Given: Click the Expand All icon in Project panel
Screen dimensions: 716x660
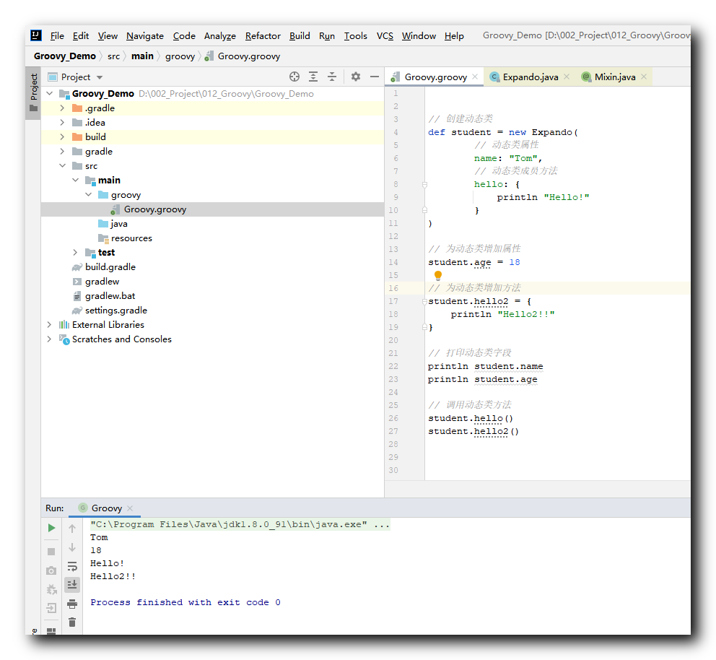Looking at the screenshot, I should [x=313, y=77].
